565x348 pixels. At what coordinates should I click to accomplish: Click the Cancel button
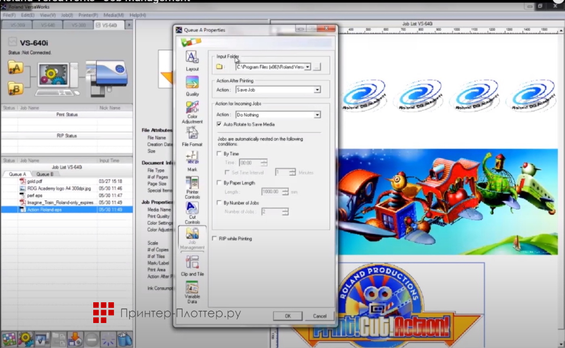point(319,316)
